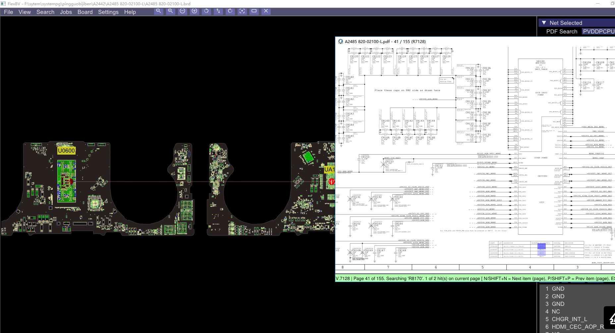615x333 pixels.
Task: Click the zoom out magnifier toolbar icon
Action: pyautogui.click(x=158, y=11)
